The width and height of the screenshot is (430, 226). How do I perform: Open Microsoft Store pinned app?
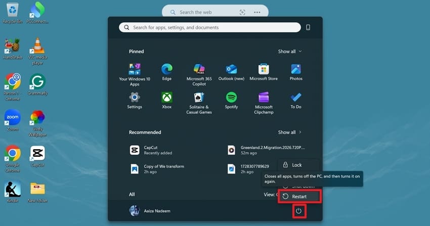pos(264,72)
